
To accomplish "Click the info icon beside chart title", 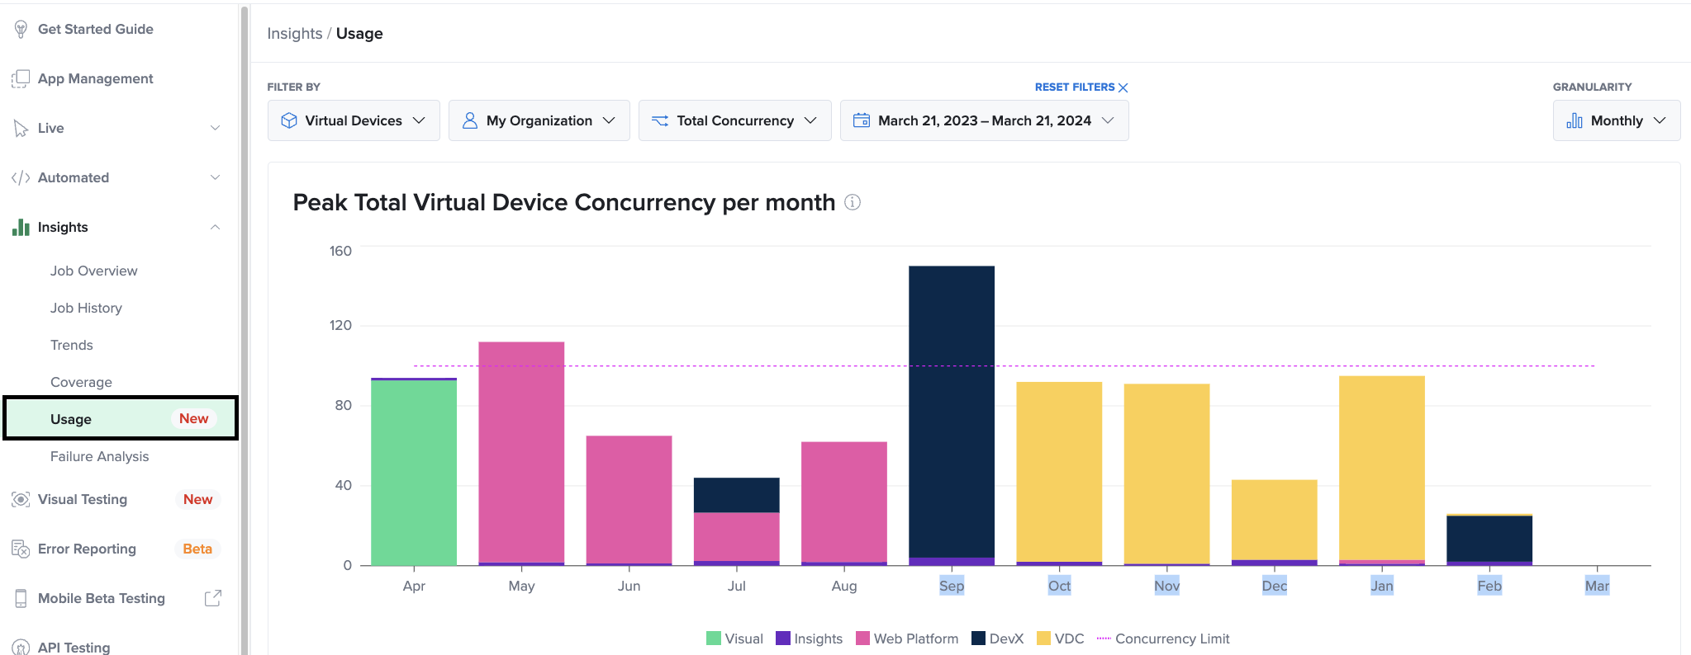I will pyautogui.click(x=853, y=202).
